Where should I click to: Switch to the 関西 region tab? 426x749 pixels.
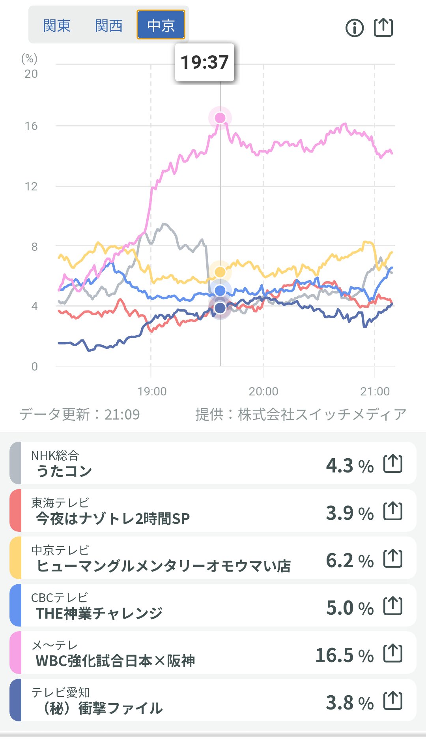[108, 26]
